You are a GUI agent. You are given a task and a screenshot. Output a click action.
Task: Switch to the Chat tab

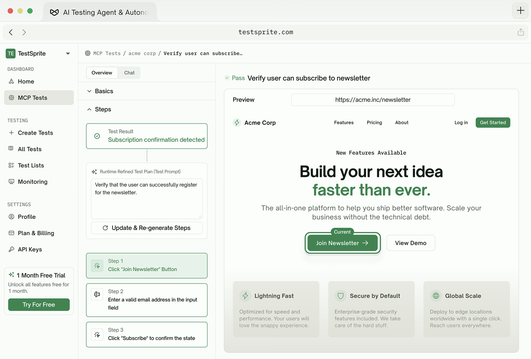[129, 73]
